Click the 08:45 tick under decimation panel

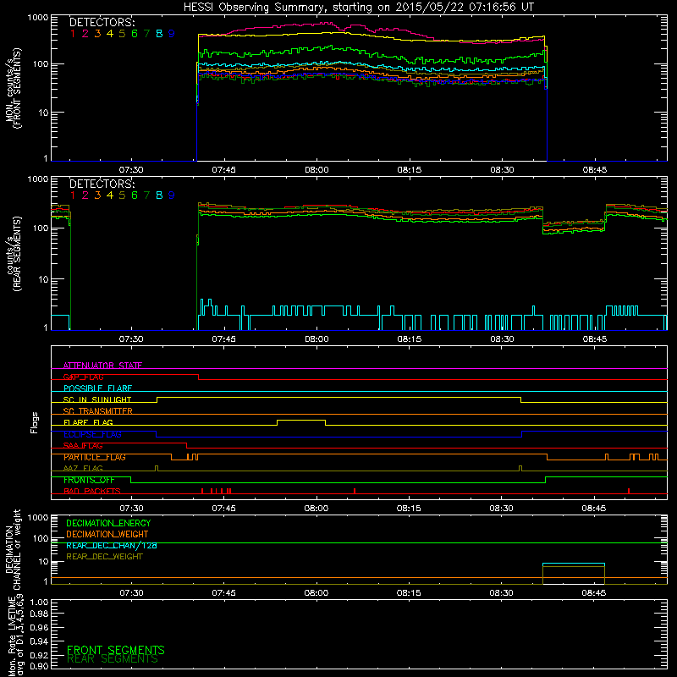click(594, 593)
